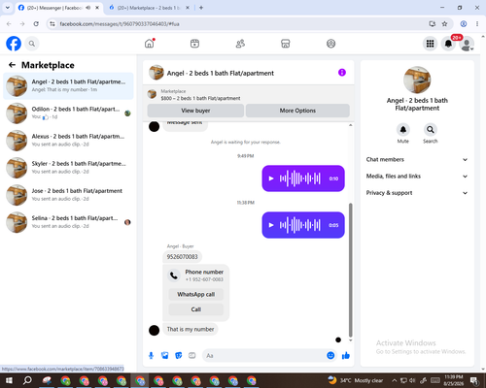Attach a file with the photo icon

165,356
